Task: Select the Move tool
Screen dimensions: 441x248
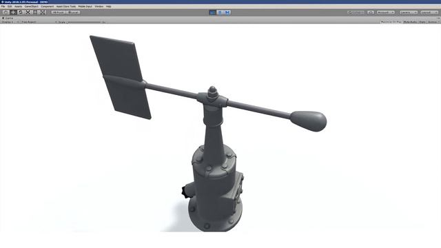Action: 13,12
